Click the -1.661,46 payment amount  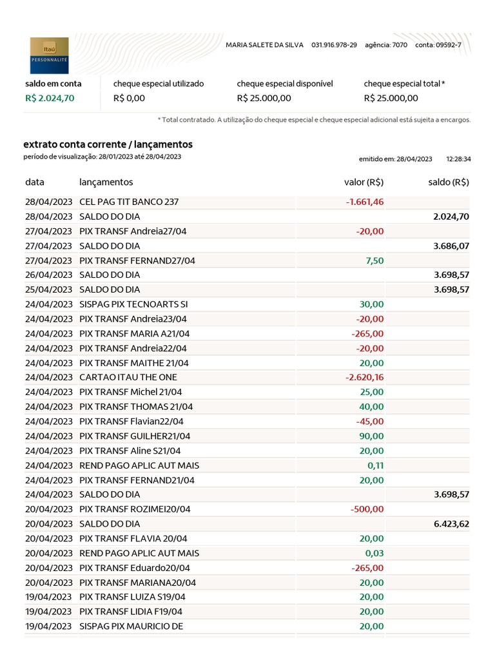(x=364, y=202)
